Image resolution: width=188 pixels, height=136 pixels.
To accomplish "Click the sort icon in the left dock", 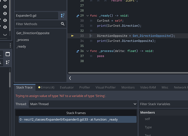I will click(8, 62).
